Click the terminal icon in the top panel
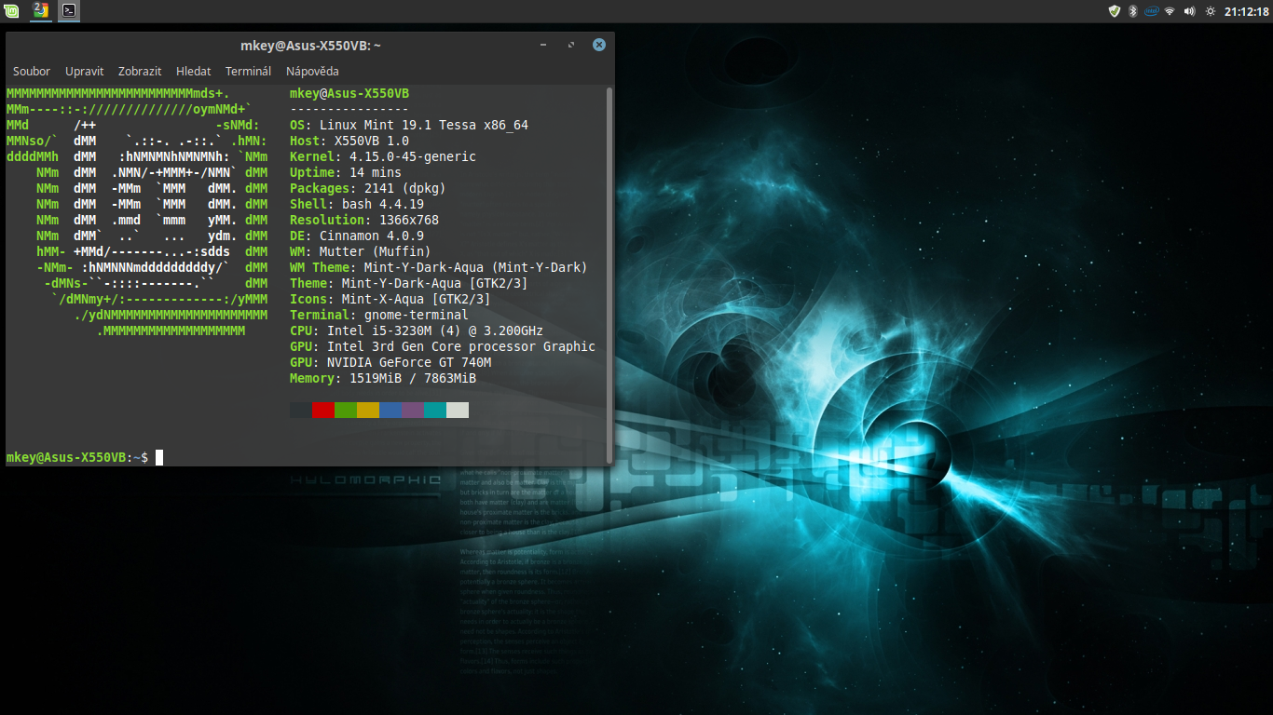 click(x=69, y=11)
